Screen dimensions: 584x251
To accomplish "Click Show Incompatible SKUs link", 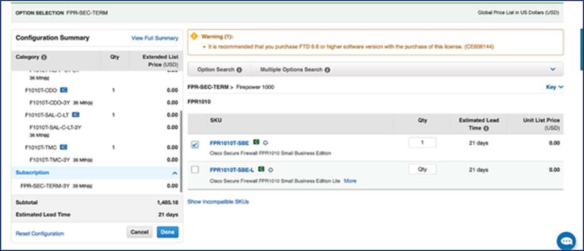I will (x=218, y=202).
